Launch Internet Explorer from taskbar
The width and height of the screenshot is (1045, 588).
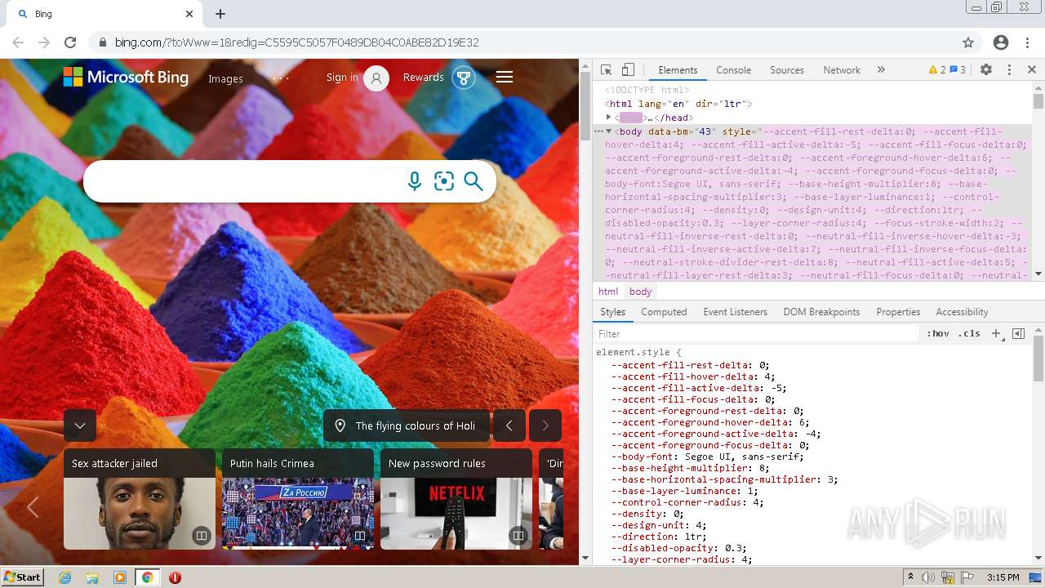pyautogui.click(x=64, y=577)
